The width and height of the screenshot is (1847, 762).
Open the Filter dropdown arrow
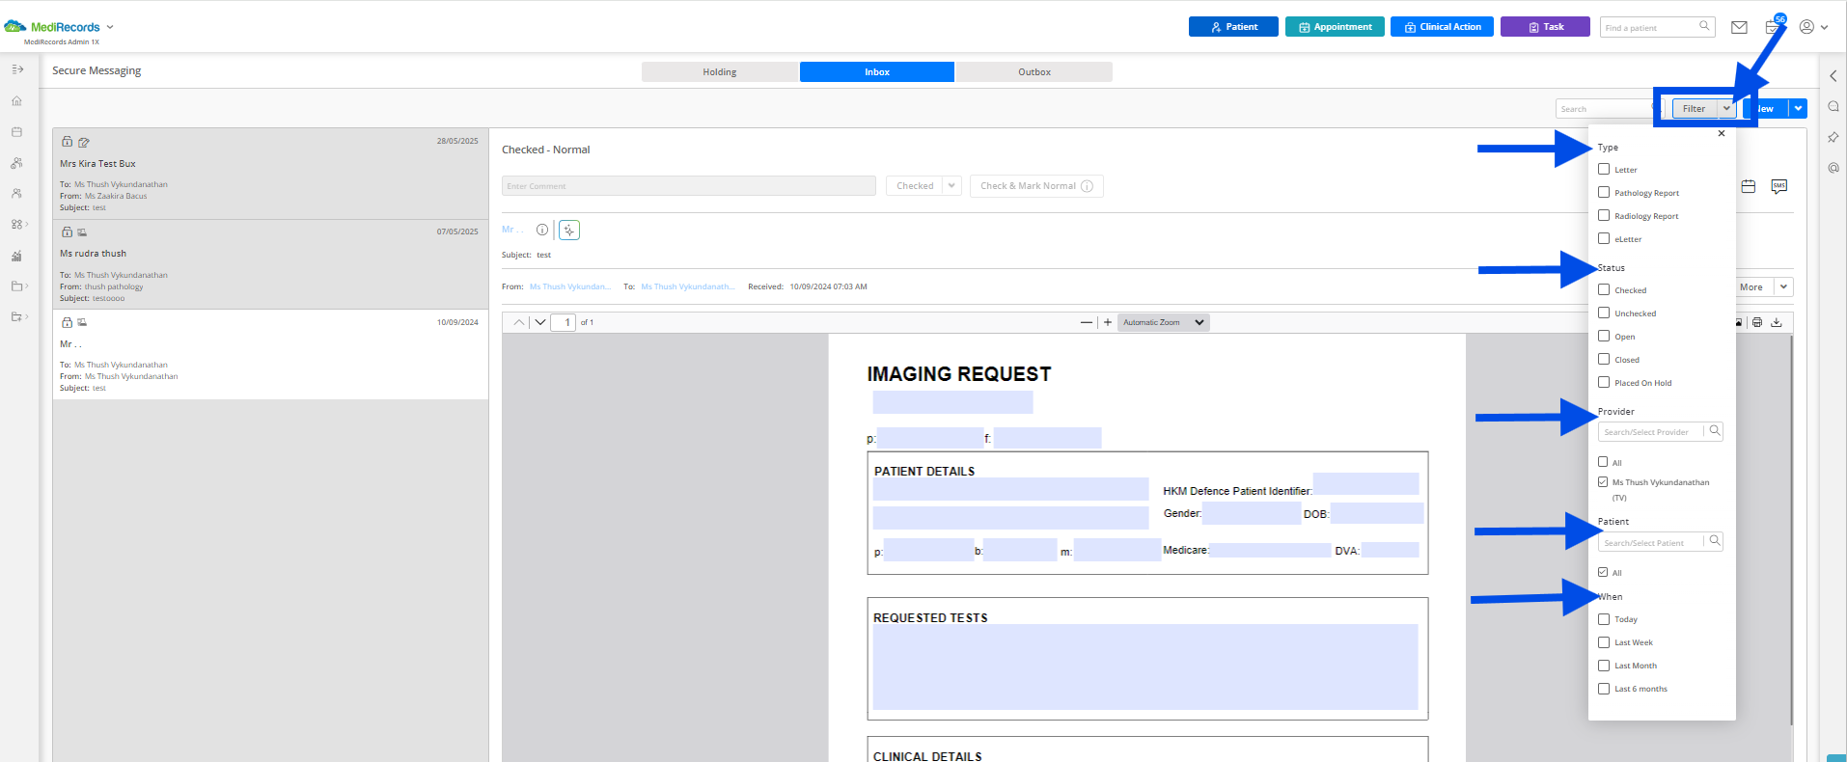[1726, 109]
